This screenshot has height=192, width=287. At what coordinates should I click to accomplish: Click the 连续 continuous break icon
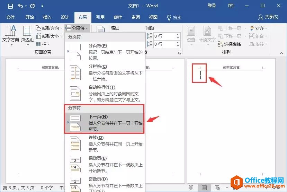(x=75, y=144)
